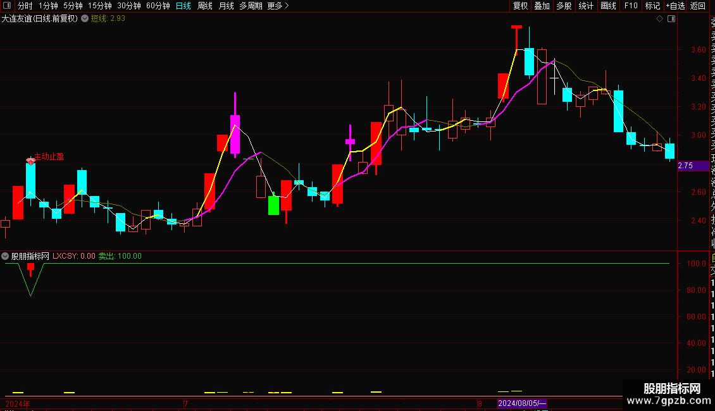Expand the 更多 periods menu
The height and width of the screenshot is (411, 715).
pyautogui.click(x=278, y=6)
